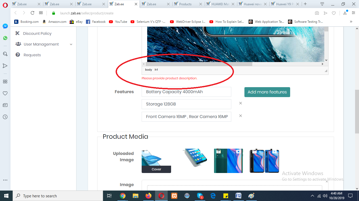Switch to the HUAWEI Mat tab
Image resolution: width=359 pixels, height=201 pixels.
[x=220, y=4]
